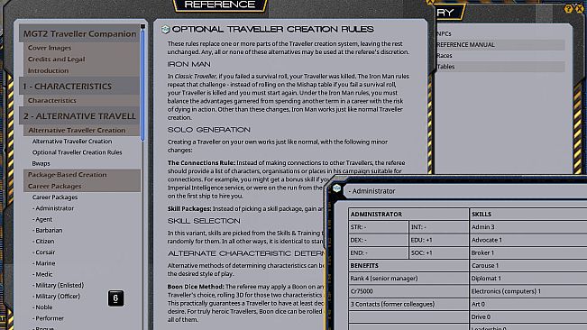The width and height of the screenshot is (587, 330).
Task: Collapse Alternative Traveller Creation chapter heading
Action: (x=82, y=130)
